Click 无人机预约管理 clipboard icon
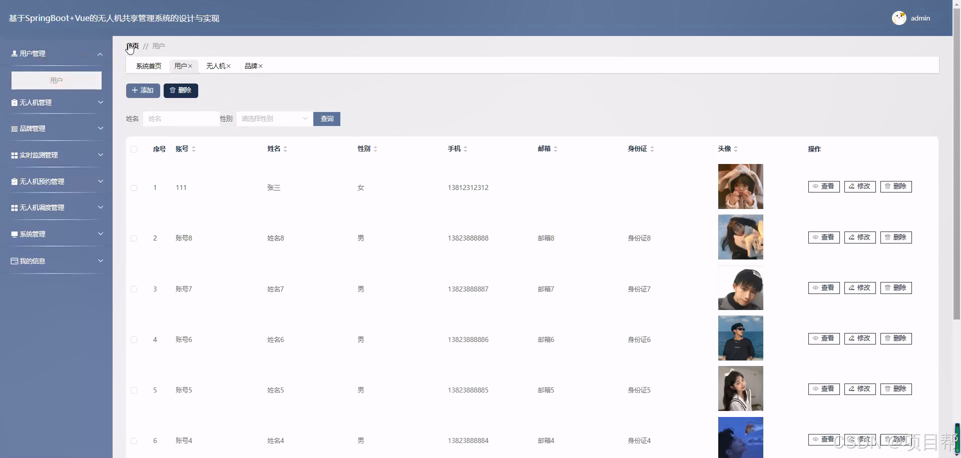 tap(14, 181)
